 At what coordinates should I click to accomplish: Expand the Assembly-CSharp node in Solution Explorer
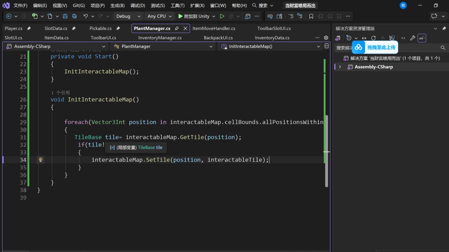tap(340, 67)
